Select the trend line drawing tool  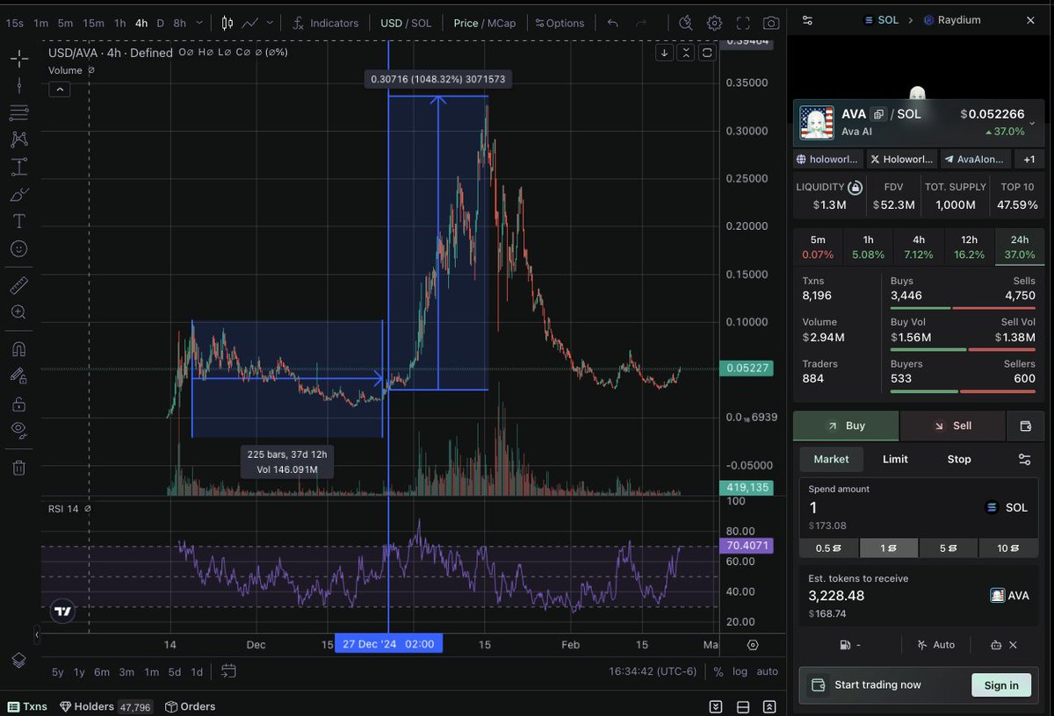[x=18, y=86]
